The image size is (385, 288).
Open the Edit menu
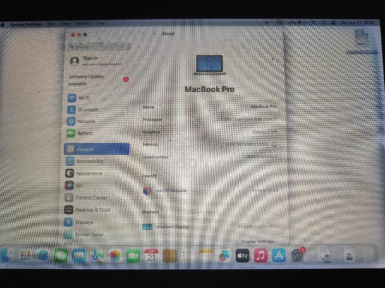(x=51, y=24)
